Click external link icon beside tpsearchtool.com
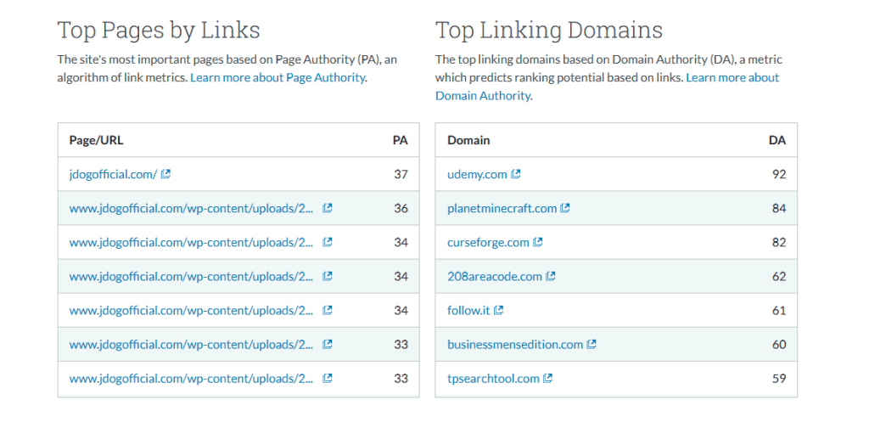This screenshot has width=869, height=422. click(548, 378)
